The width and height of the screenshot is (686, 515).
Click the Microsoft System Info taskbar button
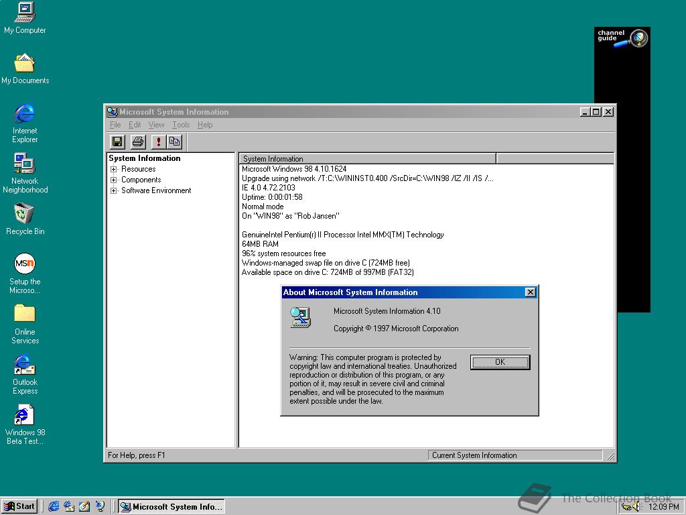(171, 506)
